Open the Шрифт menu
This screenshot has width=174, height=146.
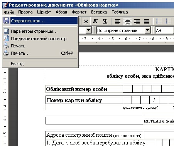tap(44, 12)
